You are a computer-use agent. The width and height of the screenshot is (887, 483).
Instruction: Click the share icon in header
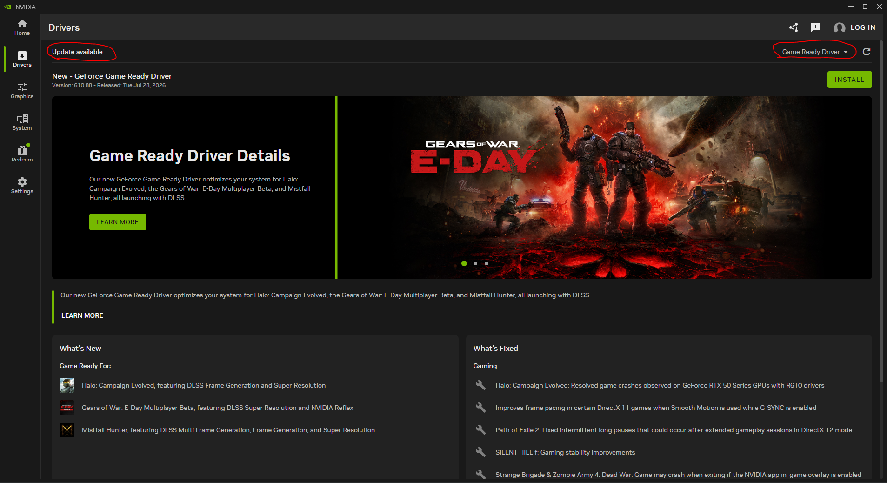click(794, 27)
